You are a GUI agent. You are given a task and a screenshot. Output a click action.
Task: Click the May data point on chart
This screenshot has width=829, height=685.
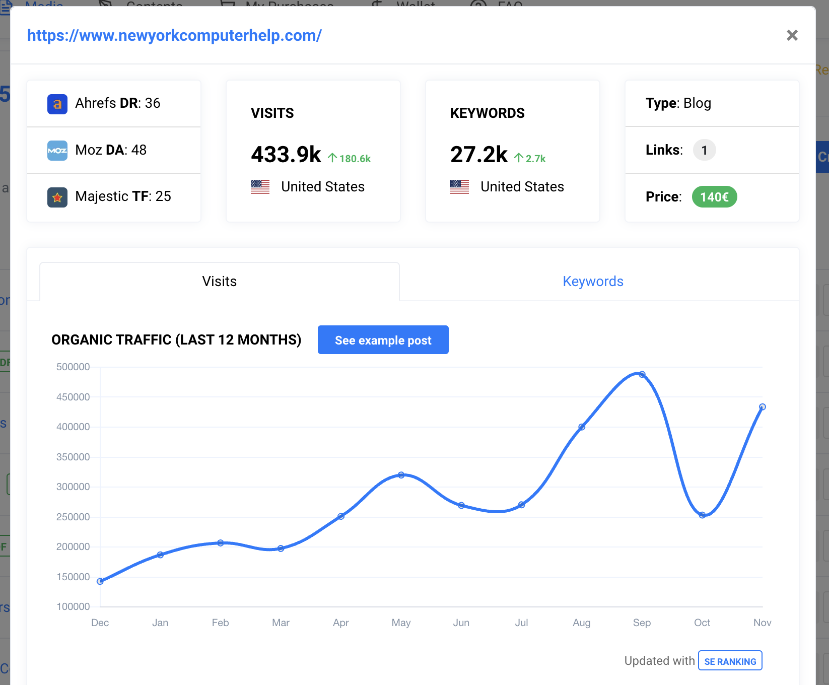tap(401, 475)
